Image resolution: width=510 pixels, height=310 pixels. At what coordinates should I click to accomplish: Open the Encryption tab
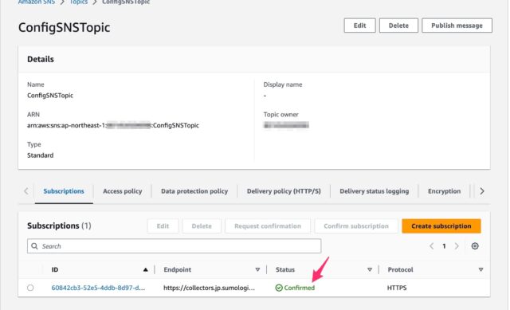tap(444, 191)
